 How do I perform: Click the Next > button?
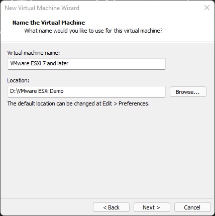pos(152,207)
